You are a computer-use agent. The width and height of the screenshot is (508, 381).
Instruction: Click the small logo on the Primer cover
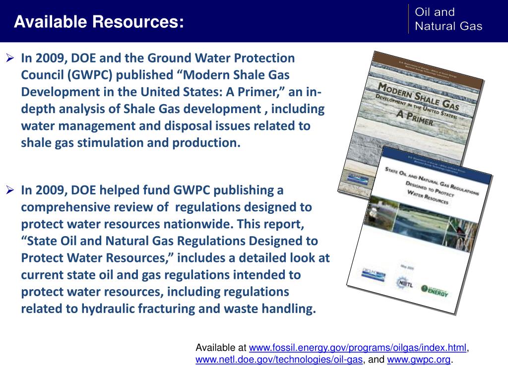[x=358, y=179]
